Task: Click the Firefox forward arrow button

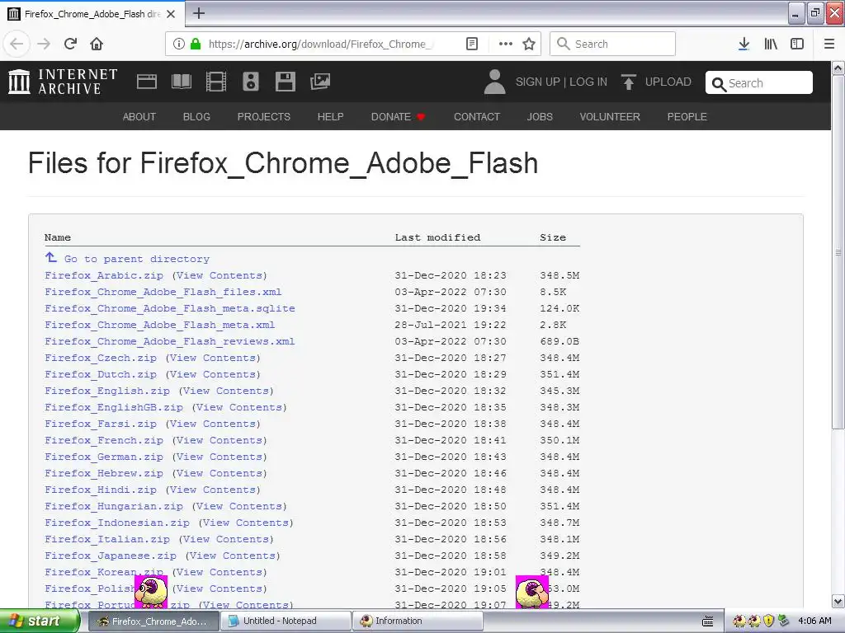Action: (44, 45)
